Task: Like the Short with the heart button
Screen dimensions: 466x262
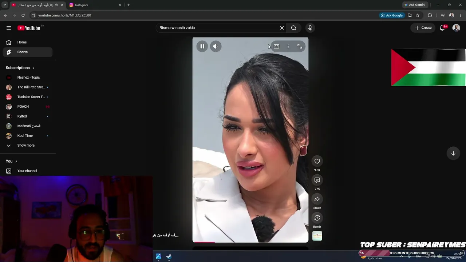Action: [x=317, y=161]
